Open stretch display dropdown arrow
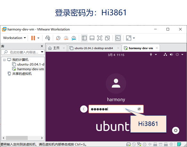This screenshot has height=147, width=187. pyautogui.click(x=134, y=38)
